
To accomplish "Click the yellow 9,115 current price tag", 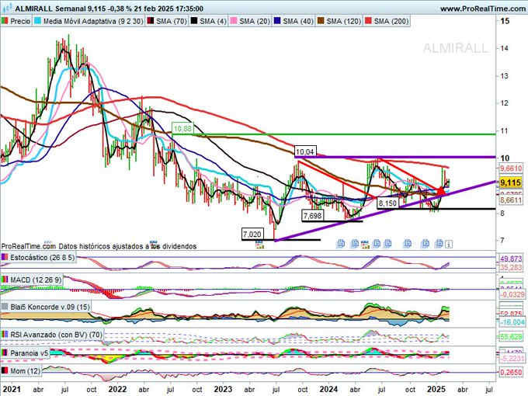I will pyautogui.click(x=511, y=182).
